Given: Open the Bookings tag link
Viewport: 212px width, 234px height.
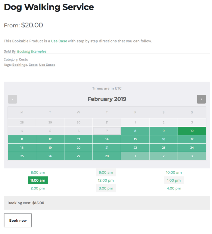Looking at the screenshot, I should (x=20, y=65).
